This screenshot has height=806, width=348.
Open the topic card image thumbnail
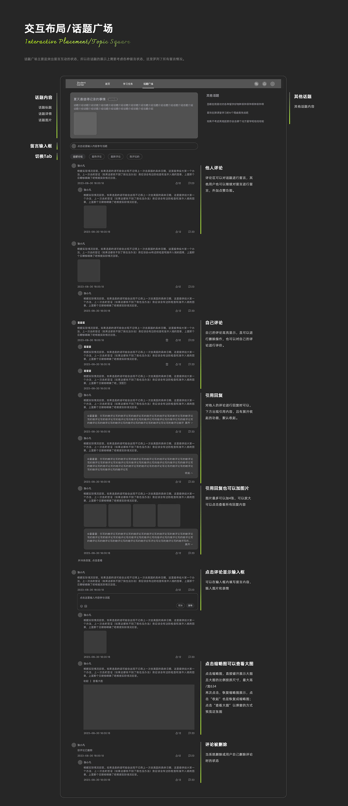[85, 124]
